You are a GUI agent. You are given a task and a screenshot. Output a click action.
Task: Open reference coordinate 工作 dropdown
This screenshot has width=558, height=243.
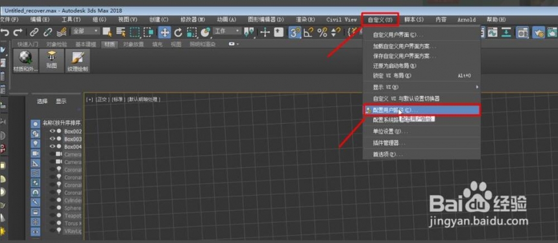(227, 31)
